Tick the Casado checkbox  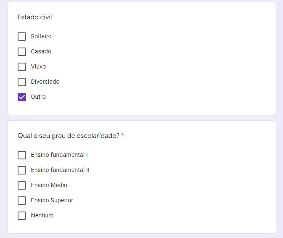coord(22,52)
